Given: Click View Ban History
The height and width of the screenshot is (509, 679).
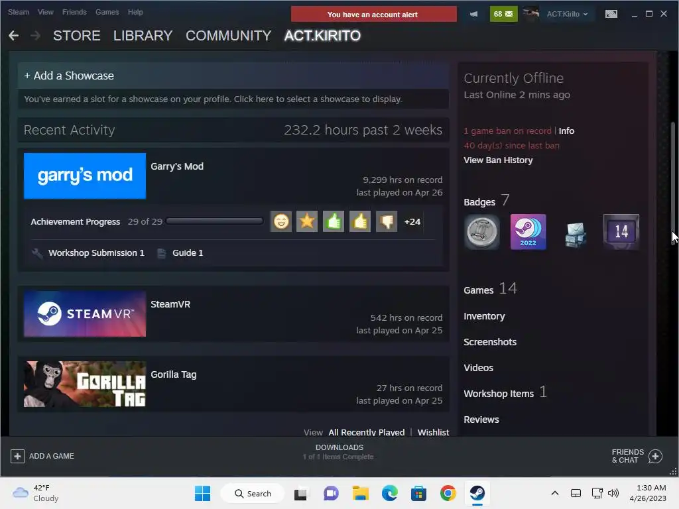Looking at the screenshot, I should pos(498,160).
